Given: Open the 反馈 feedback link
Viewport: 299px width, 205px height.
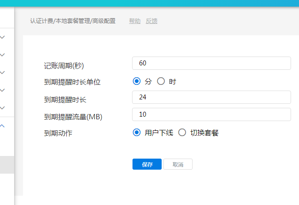Looking at the screenshot, I should click(x=151, y=21).
